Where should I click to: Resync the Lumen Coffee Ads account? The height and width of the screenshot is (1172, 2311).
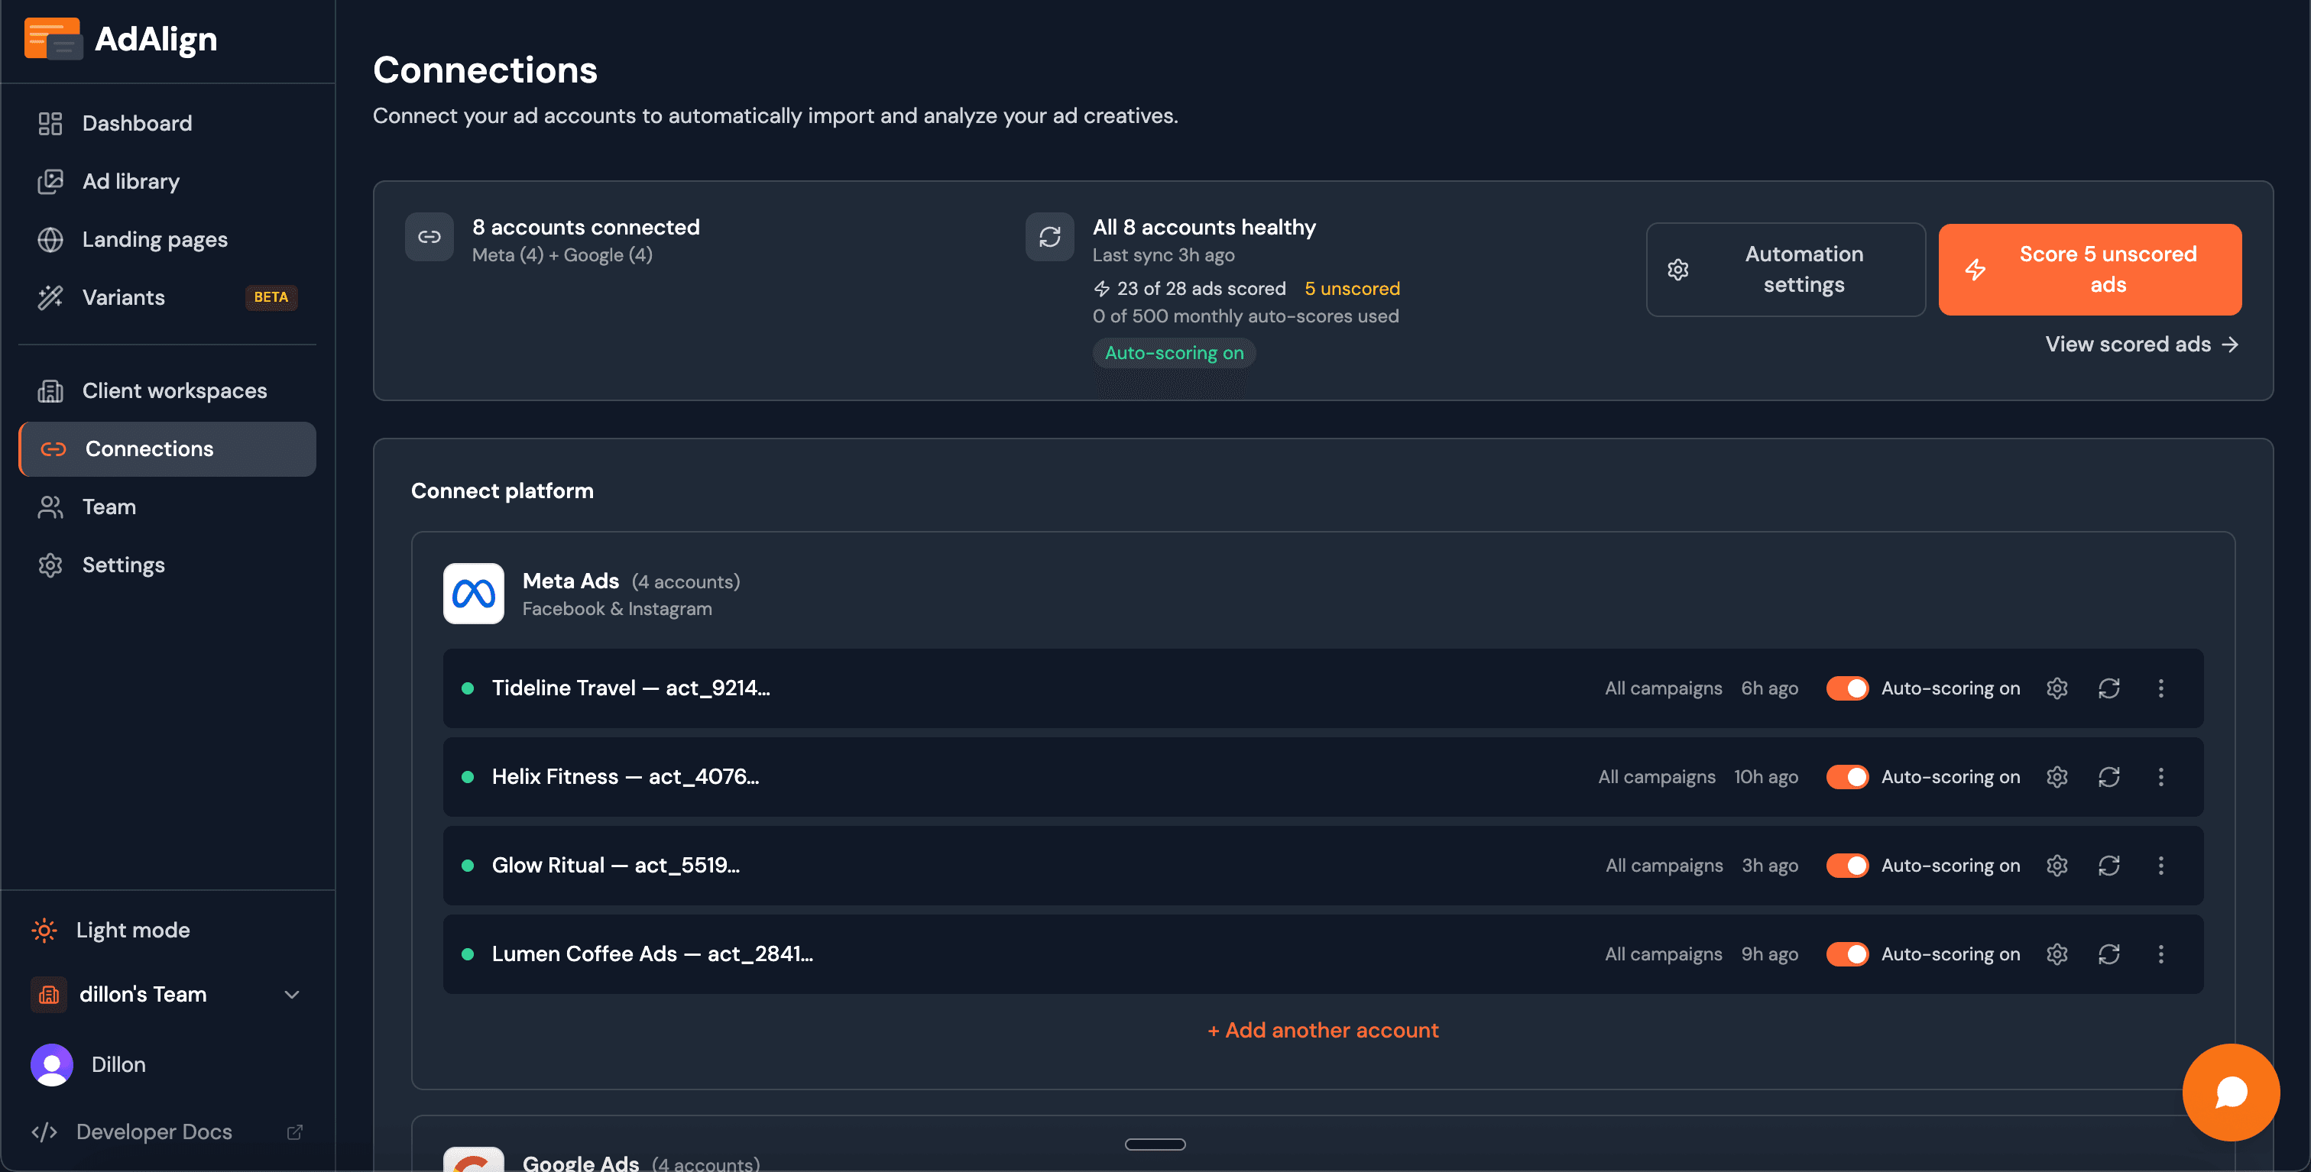pos(2108,954)
